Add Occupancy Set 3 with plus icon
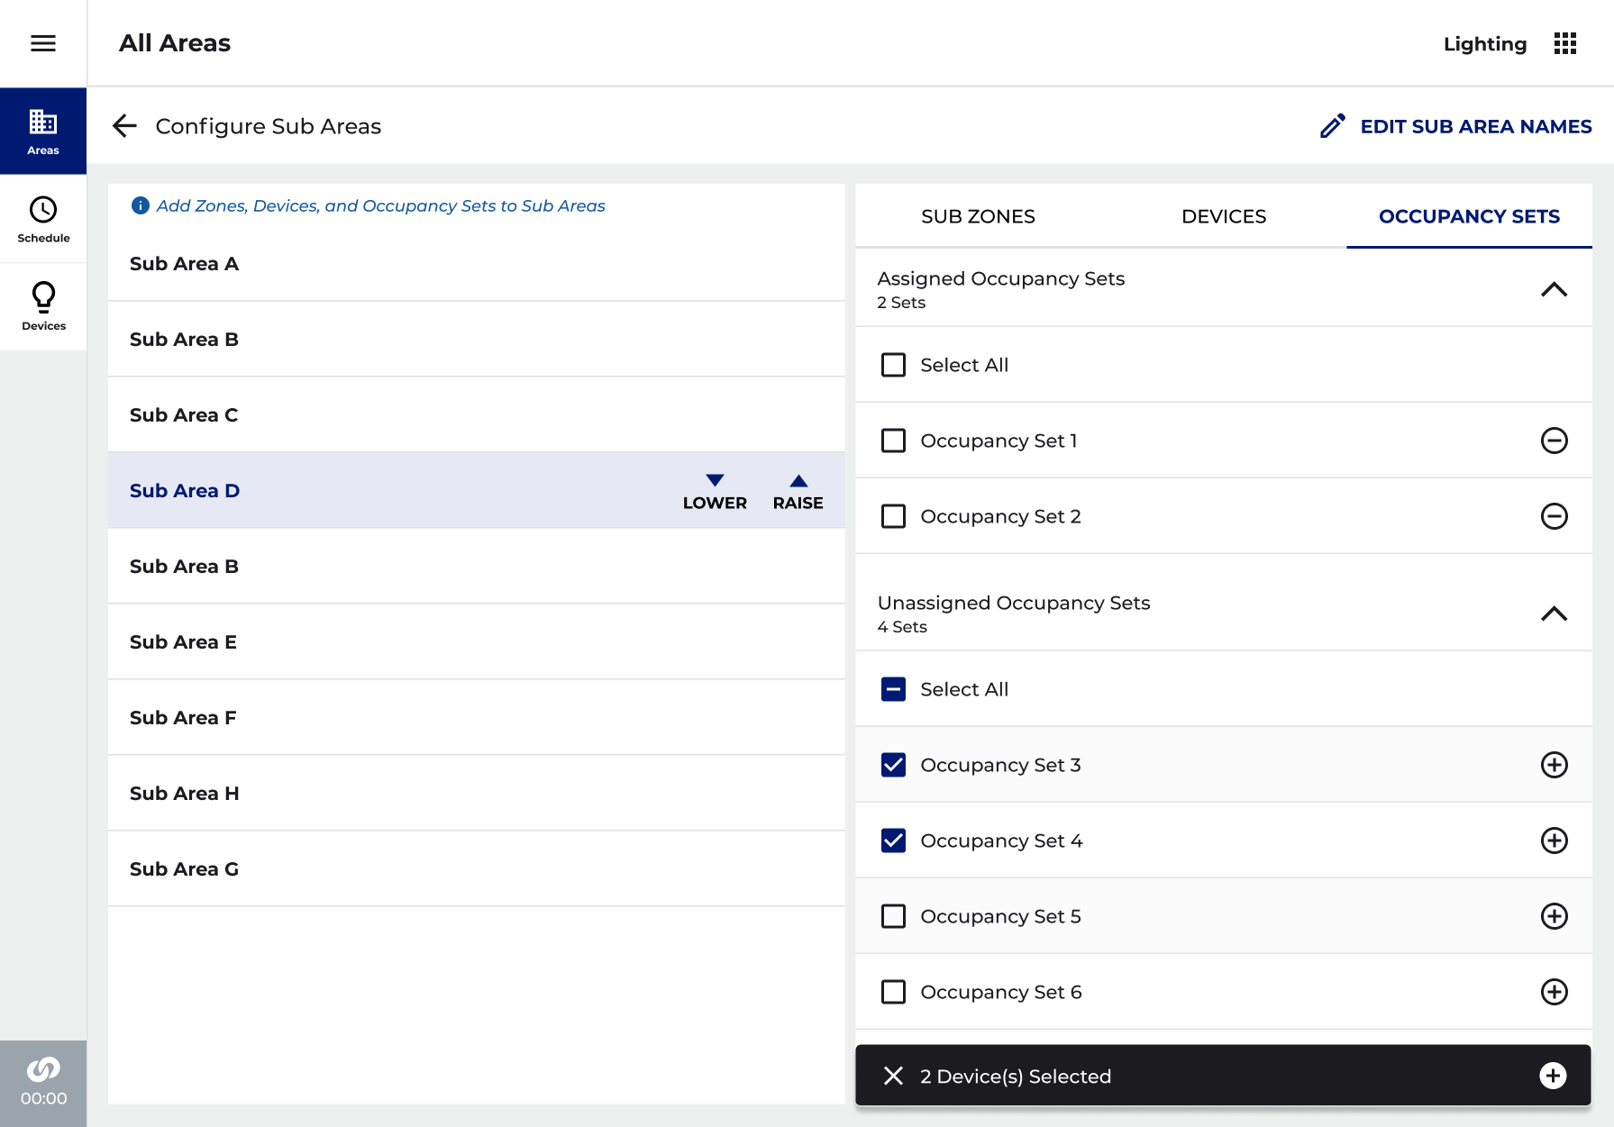 pos(1554,765)
